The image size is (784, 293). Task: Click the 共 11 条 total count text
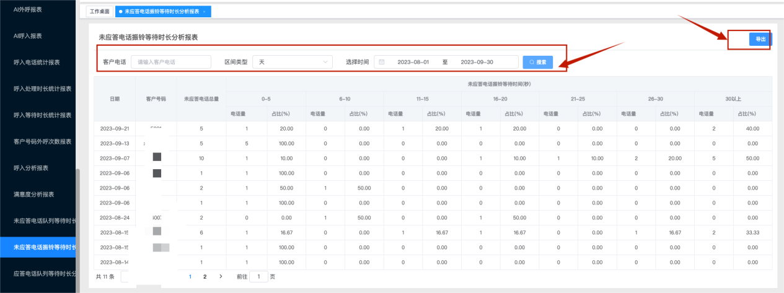pyautogui.click(x=106, y=277)
